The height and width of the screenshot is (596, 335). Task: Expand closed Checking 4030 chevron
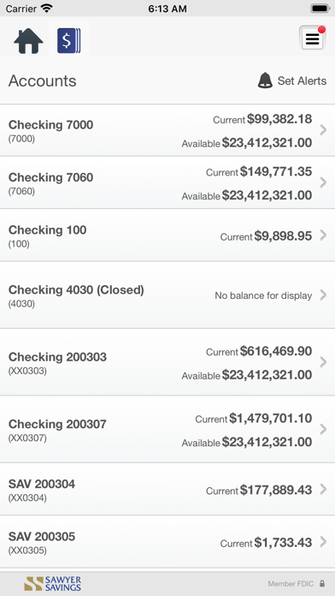323,295
